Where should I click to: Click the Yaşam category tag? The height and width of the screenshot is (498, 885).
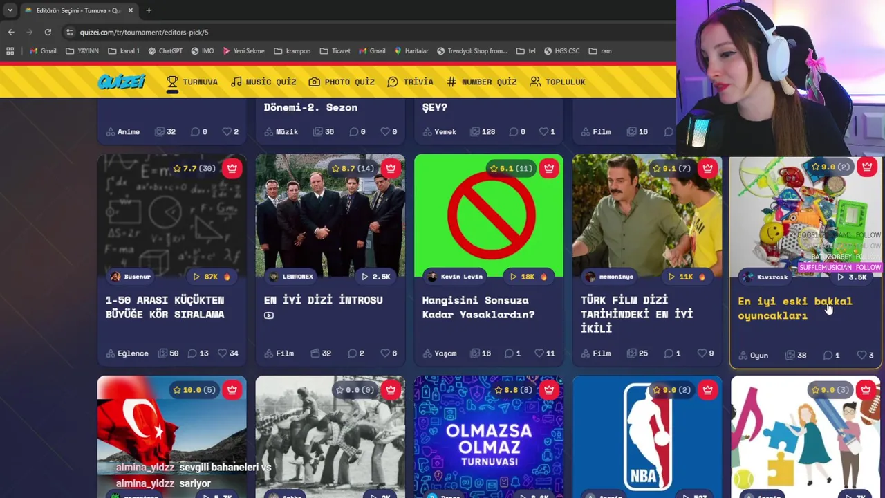click(440, 353)
